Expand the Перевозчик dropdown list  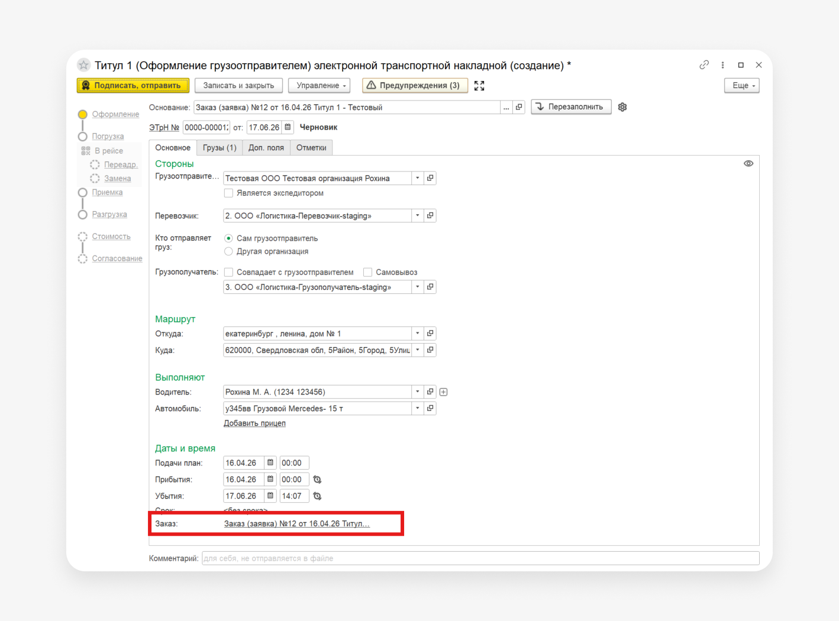click(x=418, y=216)
